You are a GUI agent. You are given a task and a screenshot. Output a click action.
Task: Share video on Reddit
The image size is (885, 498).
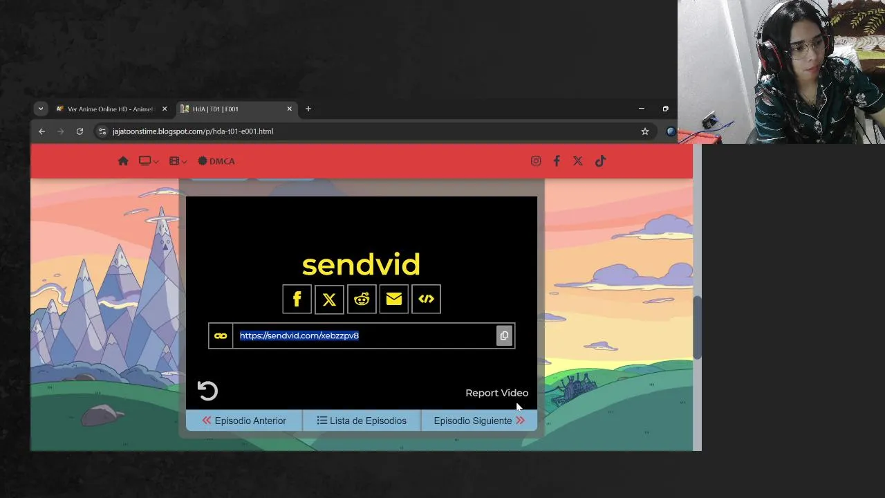coord(362,299)
